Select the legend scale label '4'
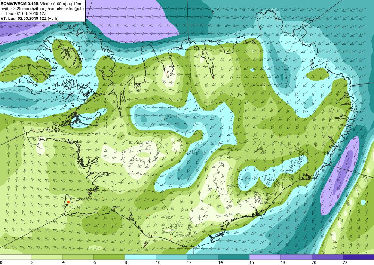Screen dimensions: 374x265 tap(64, 262)
